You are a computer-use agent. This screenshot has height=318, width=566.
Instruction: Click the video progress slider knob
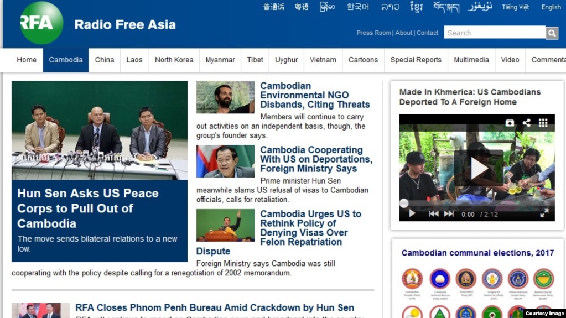404,203
